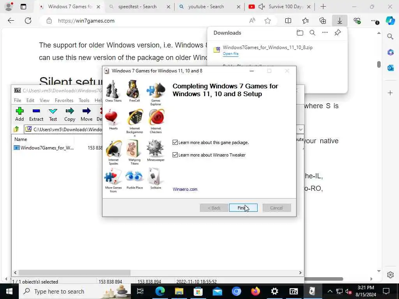Image resolution: width=399 pixels, height=299 pixels.
Task: Click Move in the 7-Zip toolbar
Action: tap(87, 114)
